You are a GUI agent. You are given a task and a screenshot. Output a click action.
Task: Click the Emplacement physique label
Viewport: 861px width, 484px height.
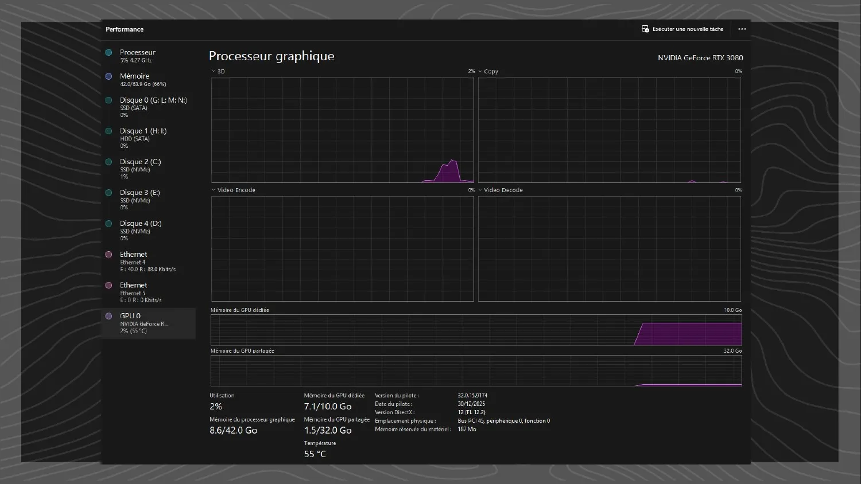tap(405, 421)
